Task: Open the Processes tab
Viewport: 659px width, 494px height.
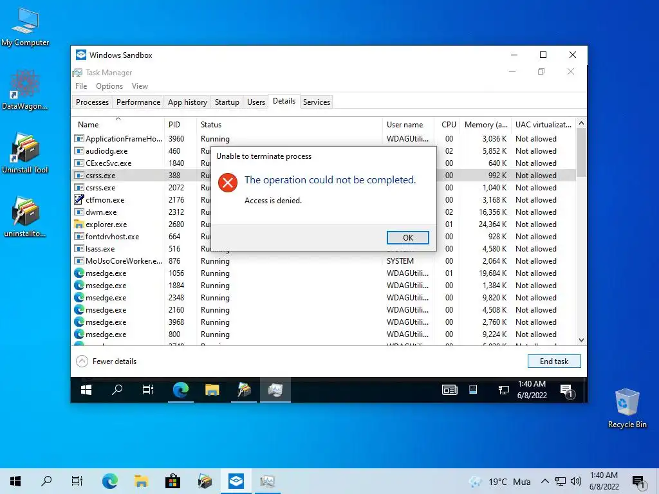Action: point(92,102)
